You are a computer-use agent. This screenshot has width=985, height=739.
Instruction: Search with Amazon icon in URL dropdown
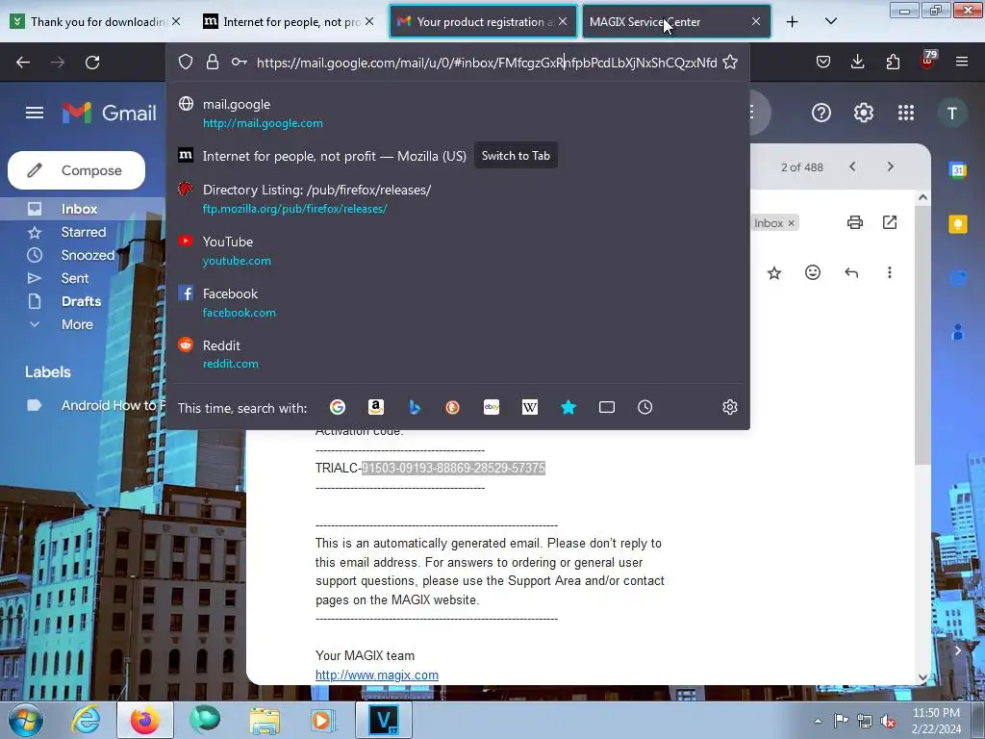pos(376,407)
